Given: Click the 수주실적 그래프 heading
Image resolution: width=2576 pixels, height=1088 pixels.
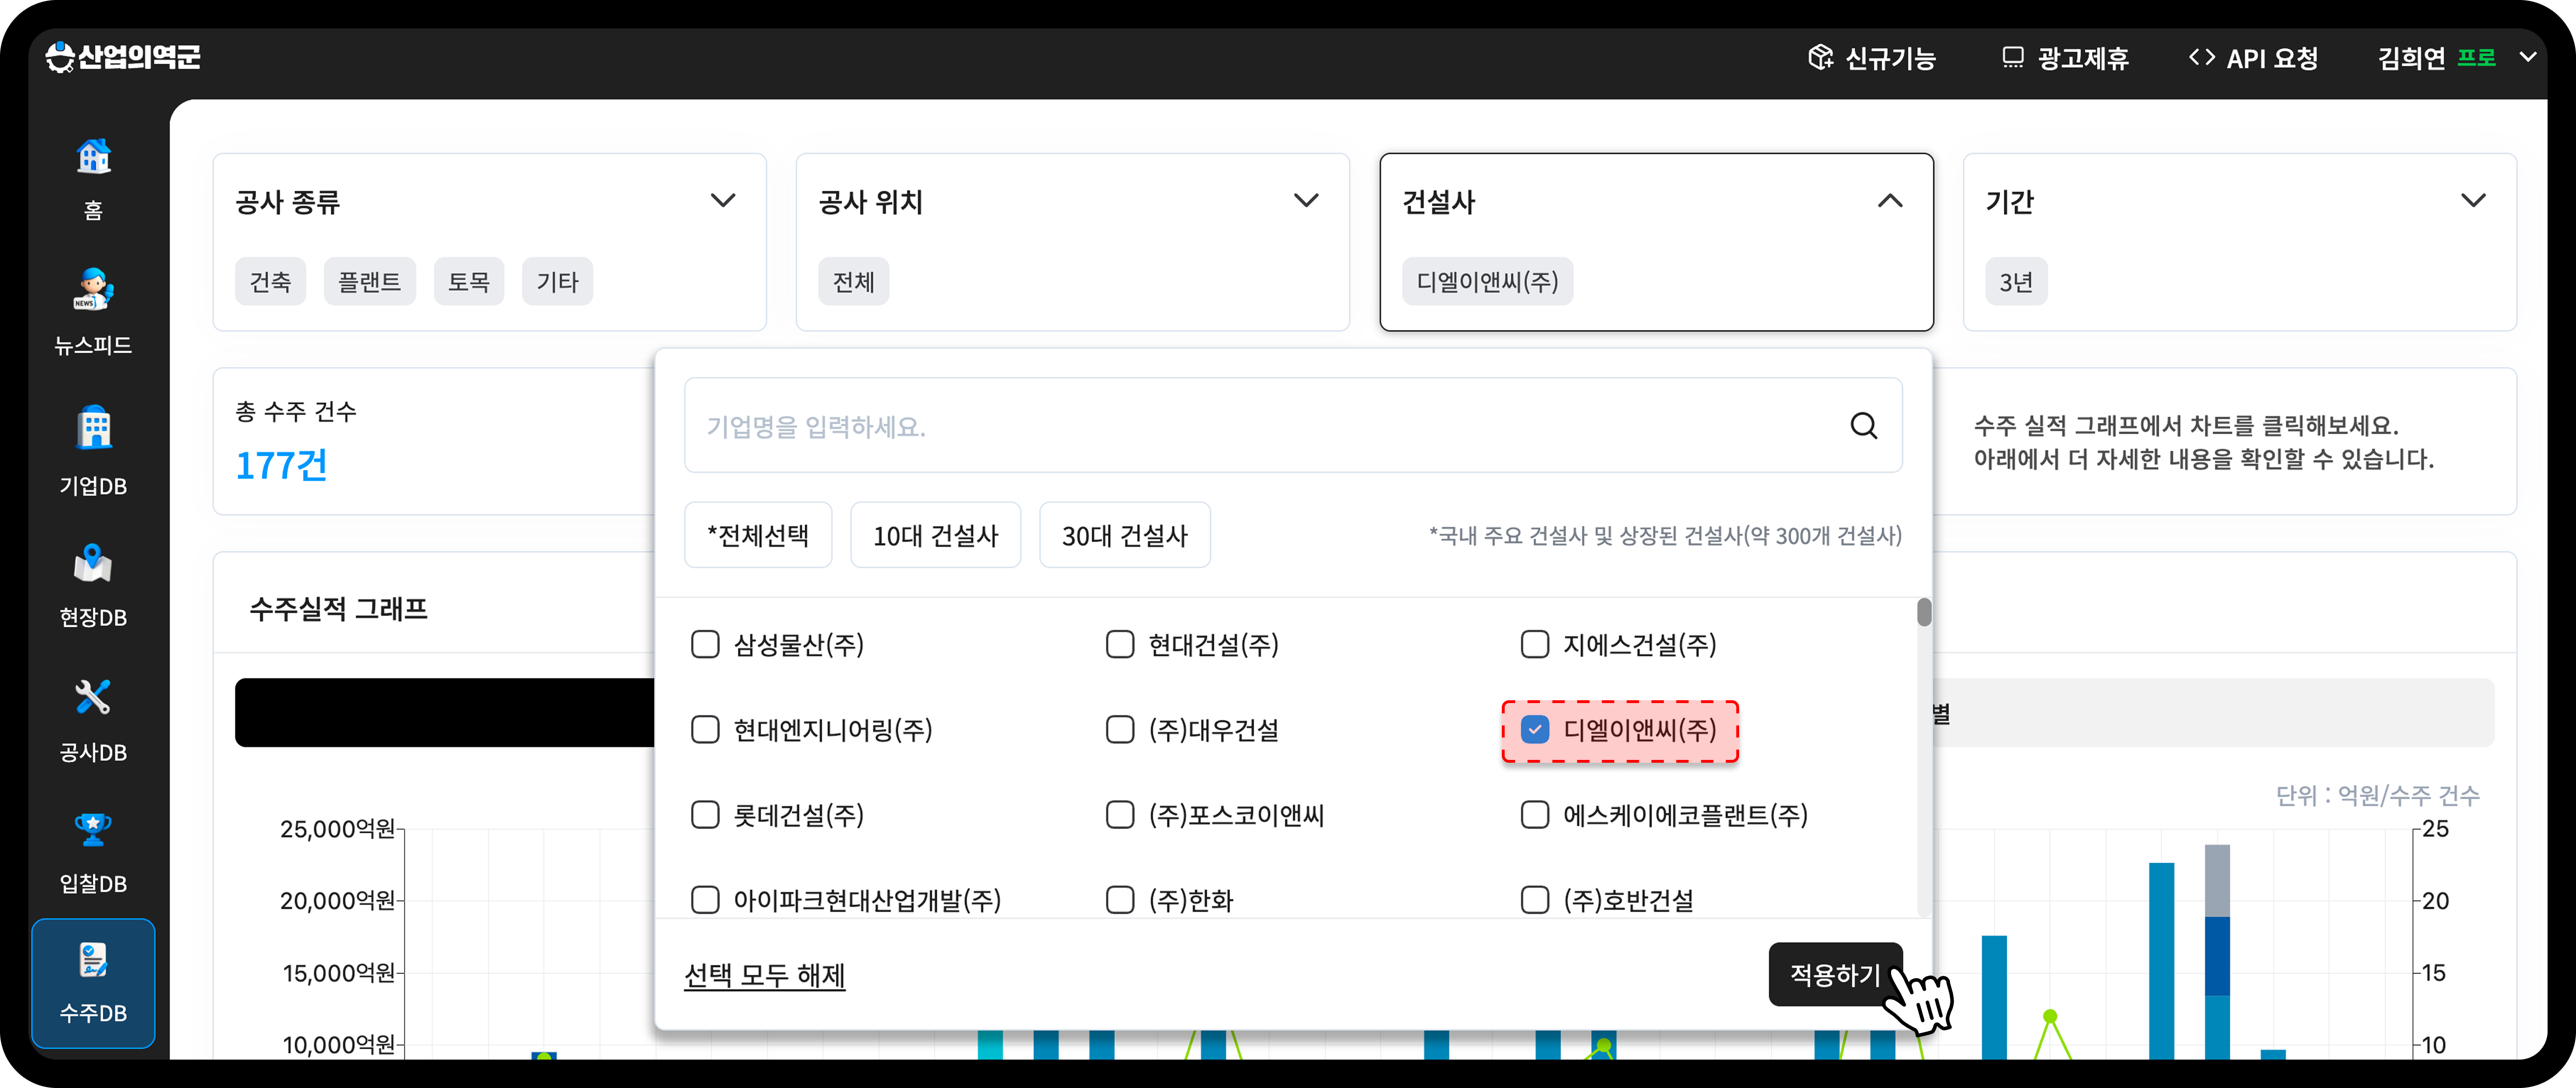Looking at the screenshot, I should [x=338, y=608].
